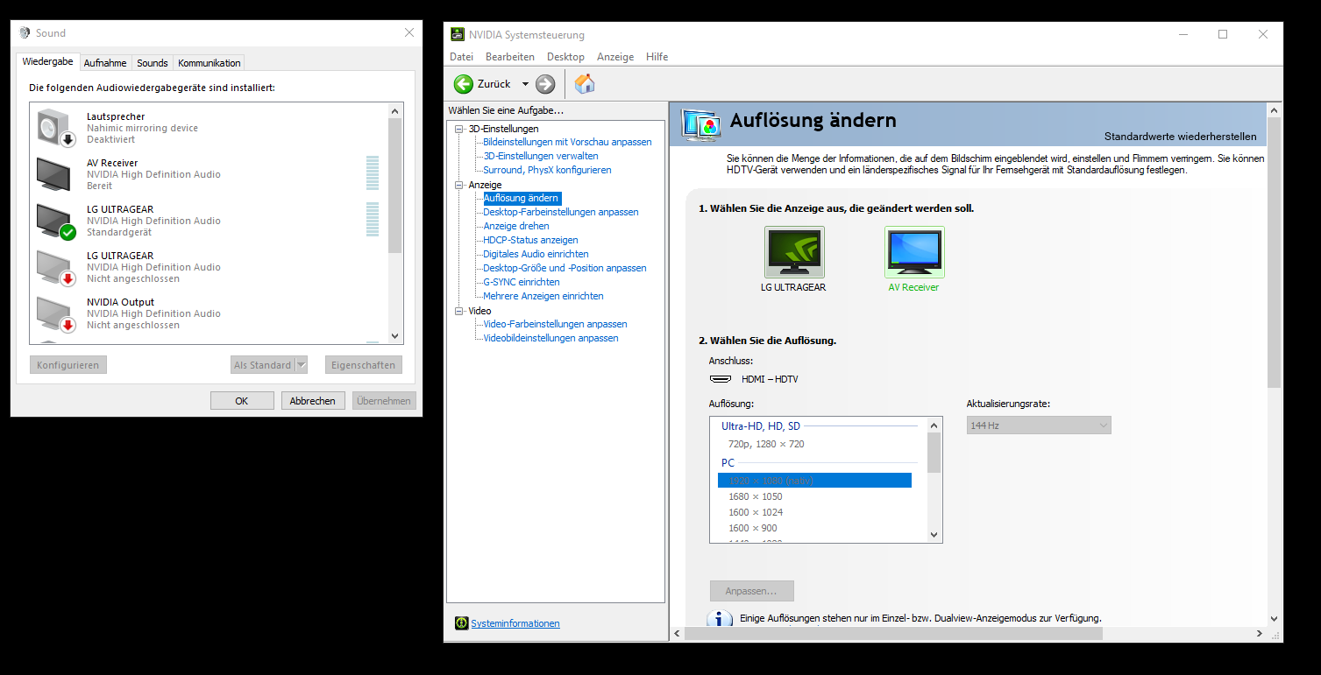Click the Auflösung ändern header icon
This screenshot has height=675, width=1321.
(701, 124)
